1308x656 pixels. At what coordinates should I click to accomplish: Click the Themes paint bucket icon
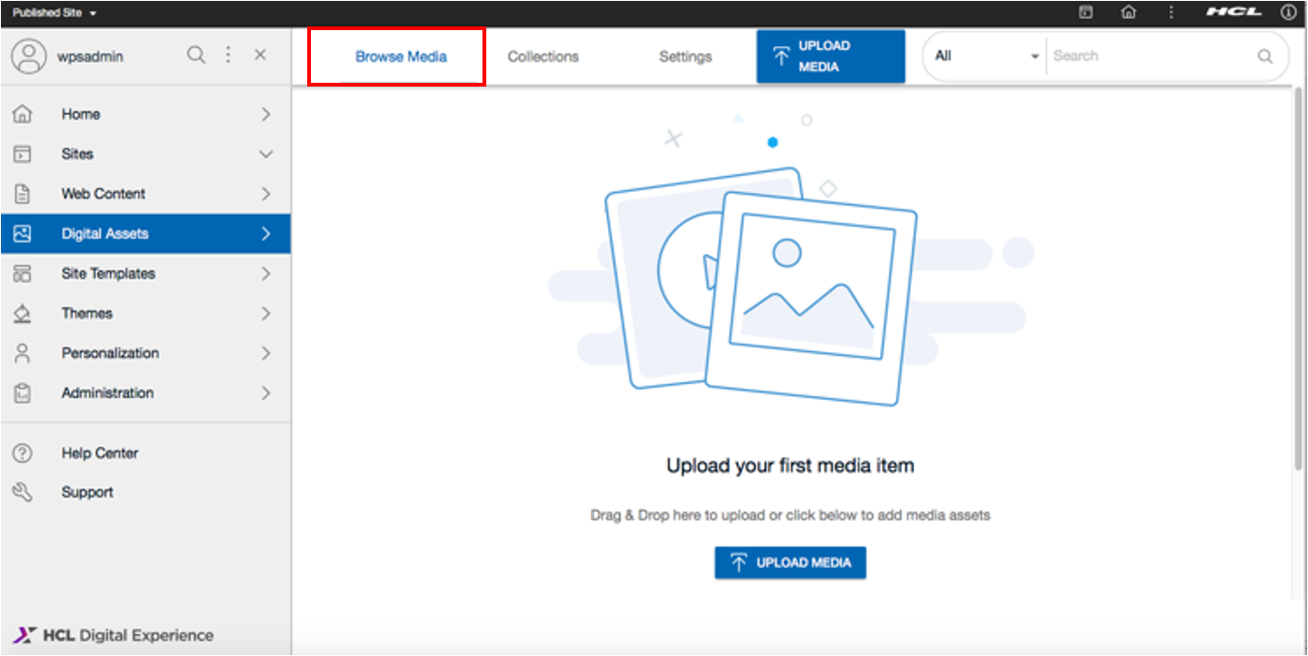point(23,313)
